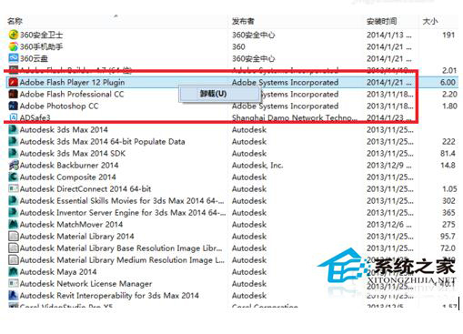463x334 pixels.
Task: Select Autodesk Network License Manager entry
Action: point(86,283)
